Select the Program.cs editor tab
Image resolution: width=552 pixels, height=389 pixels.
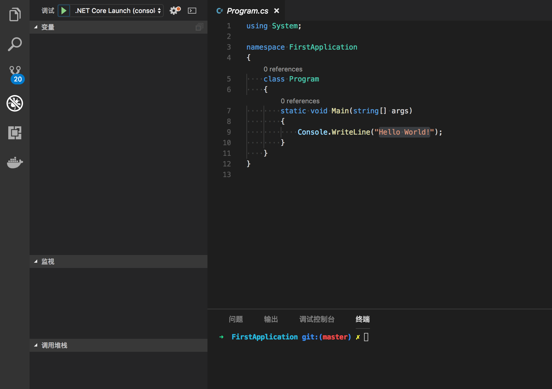coord(247,11)
